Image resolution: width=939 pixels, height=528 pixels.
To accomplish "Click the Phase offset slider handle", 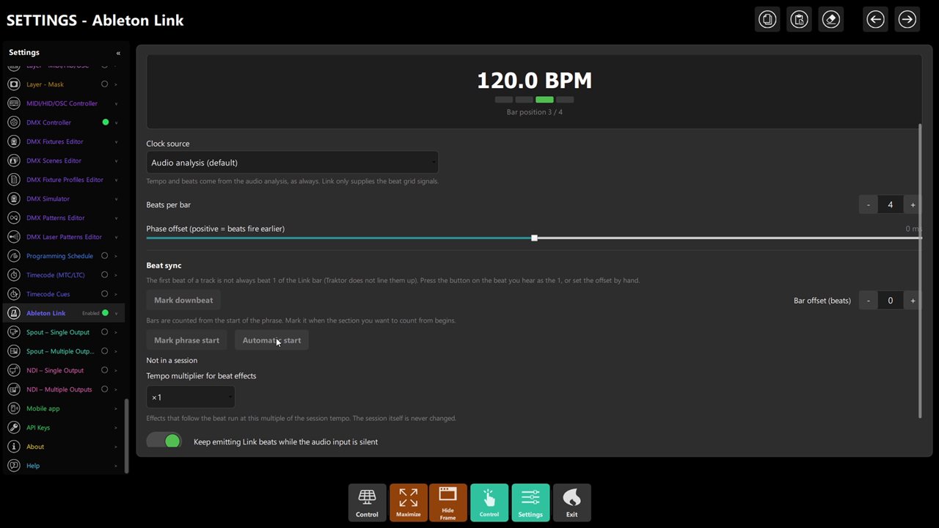I will (534, 238).
